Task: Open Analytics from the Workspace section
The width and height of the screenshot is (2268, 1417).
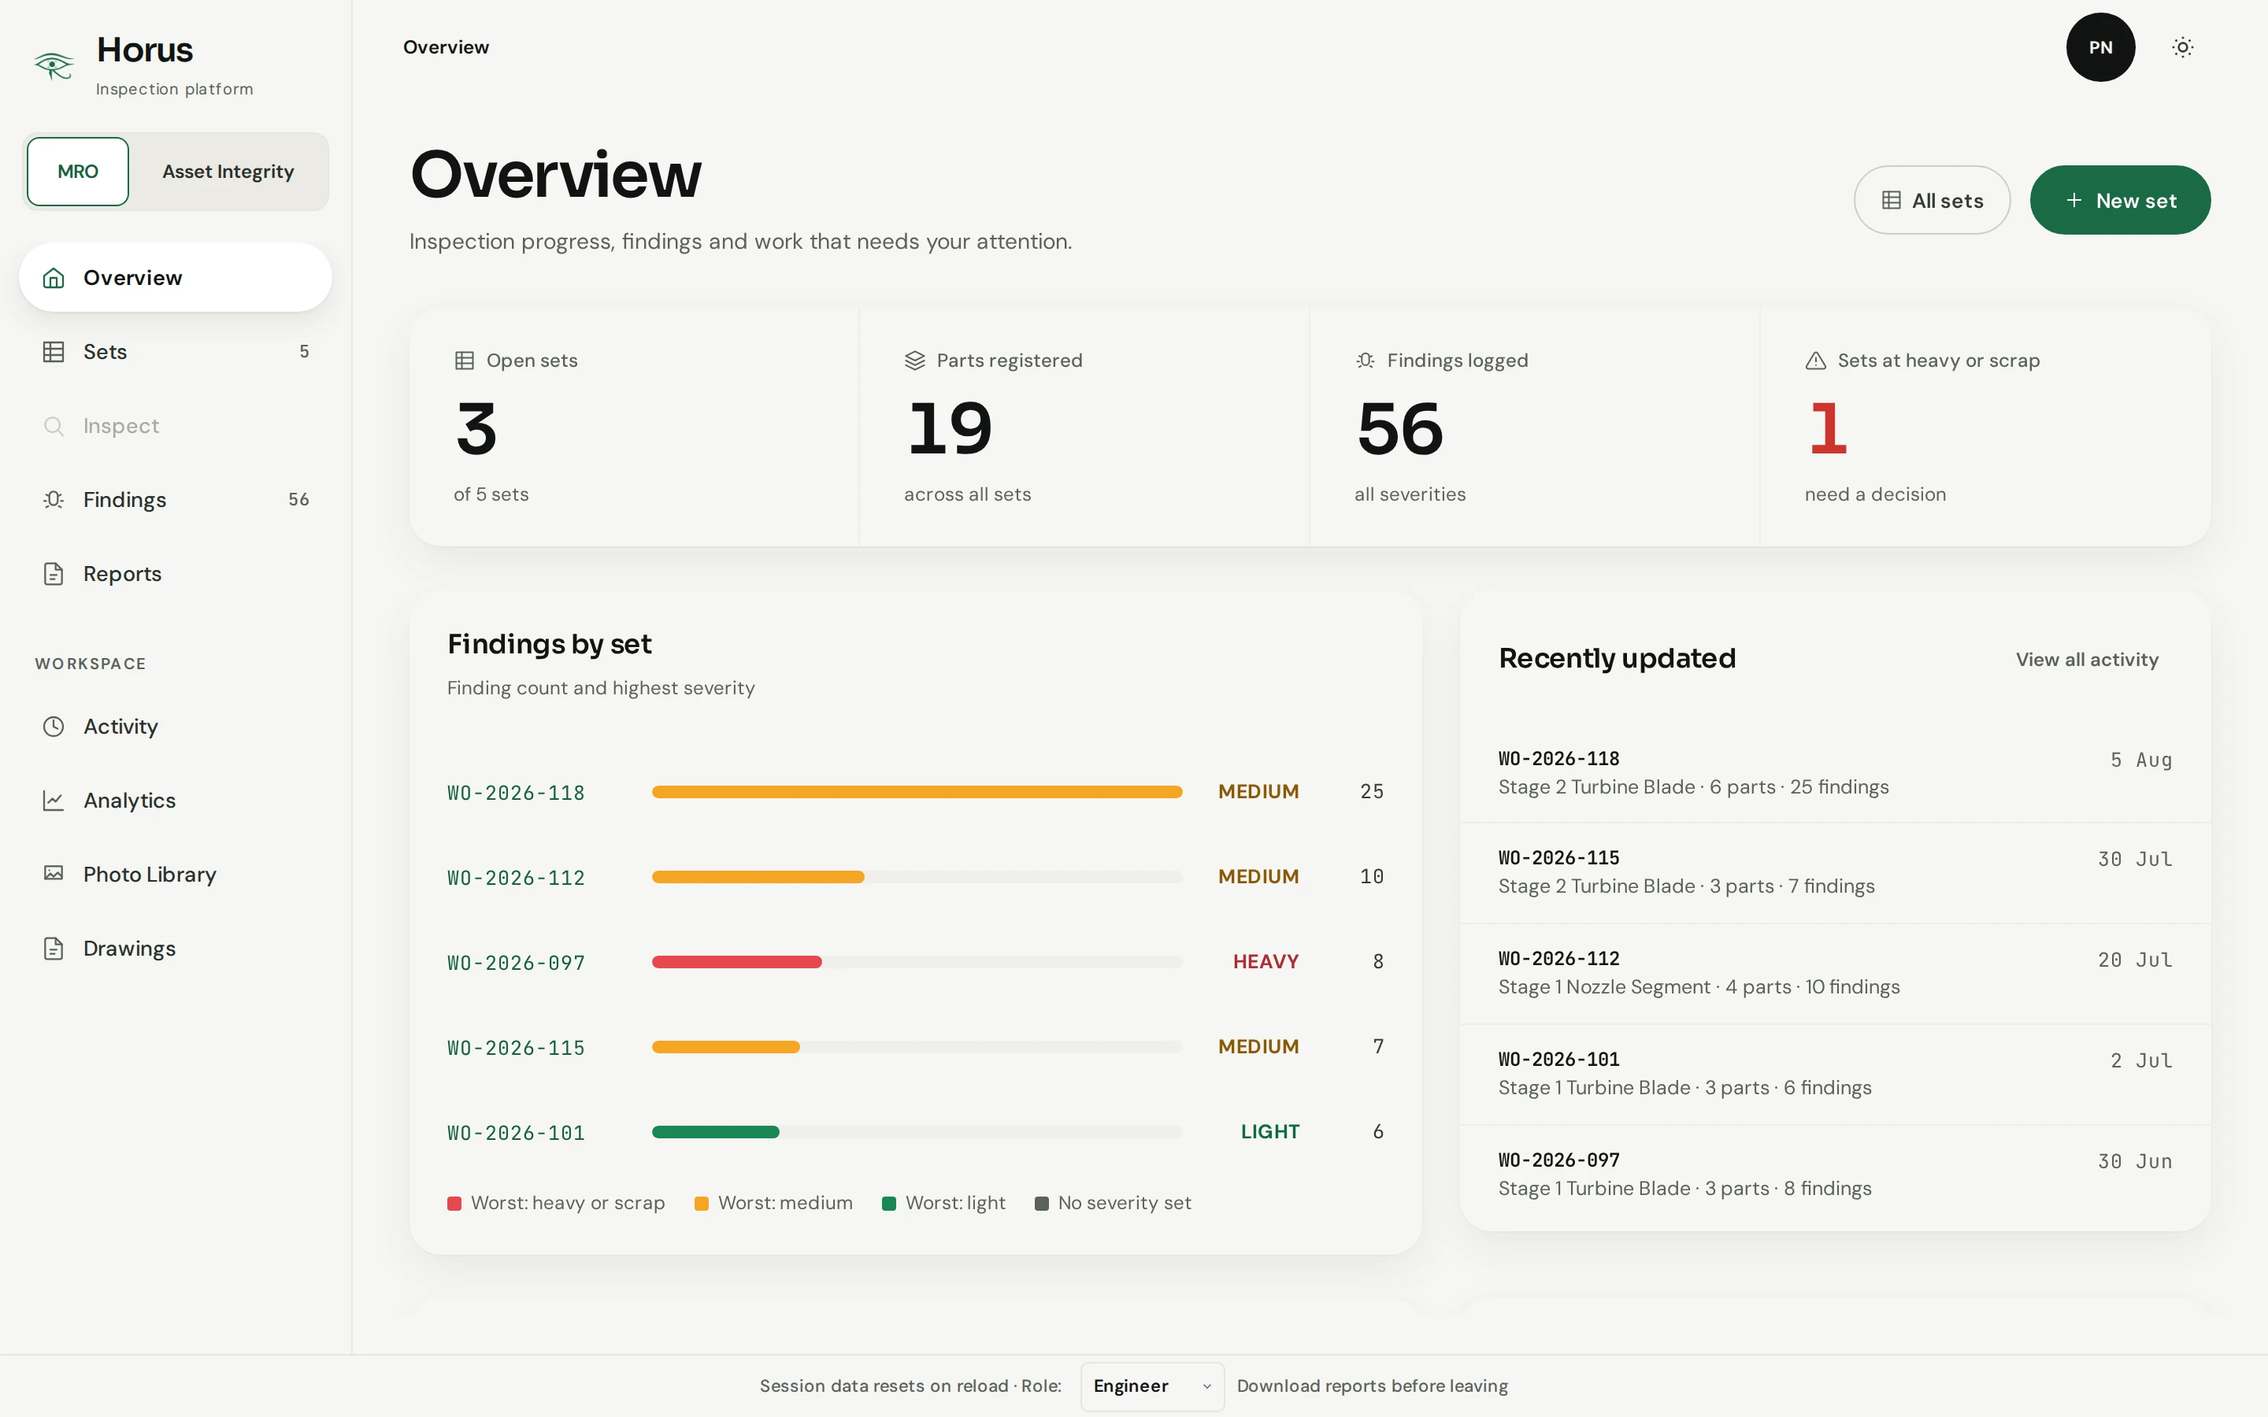Action: point(176,801)
